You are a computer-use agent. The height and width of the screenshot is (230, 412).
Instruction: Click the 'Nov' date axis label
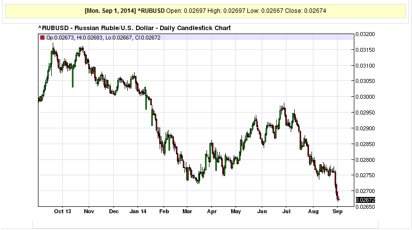89,211
